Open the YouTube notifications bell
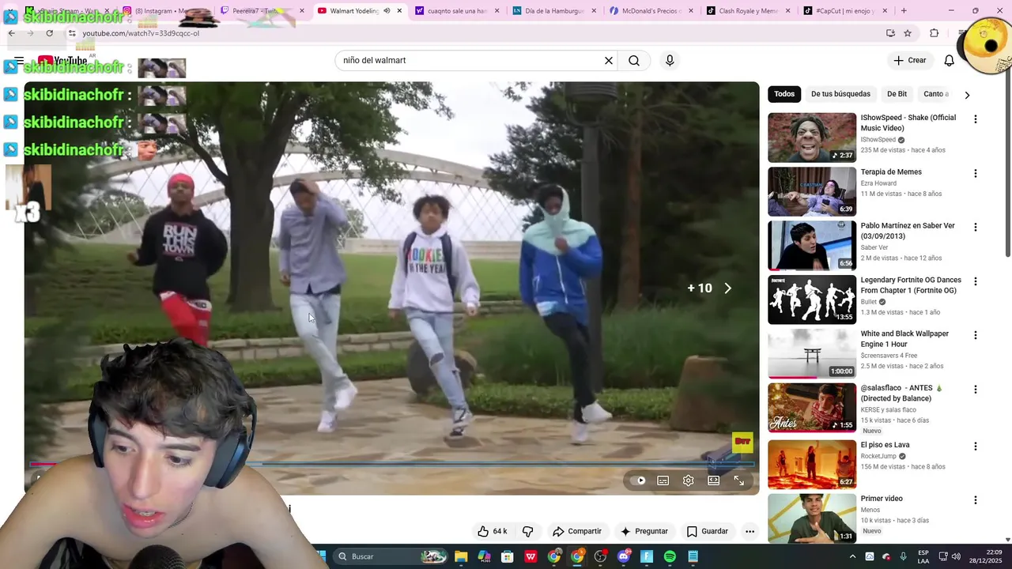Screen dimensions: 1012x569 [950, 60]
